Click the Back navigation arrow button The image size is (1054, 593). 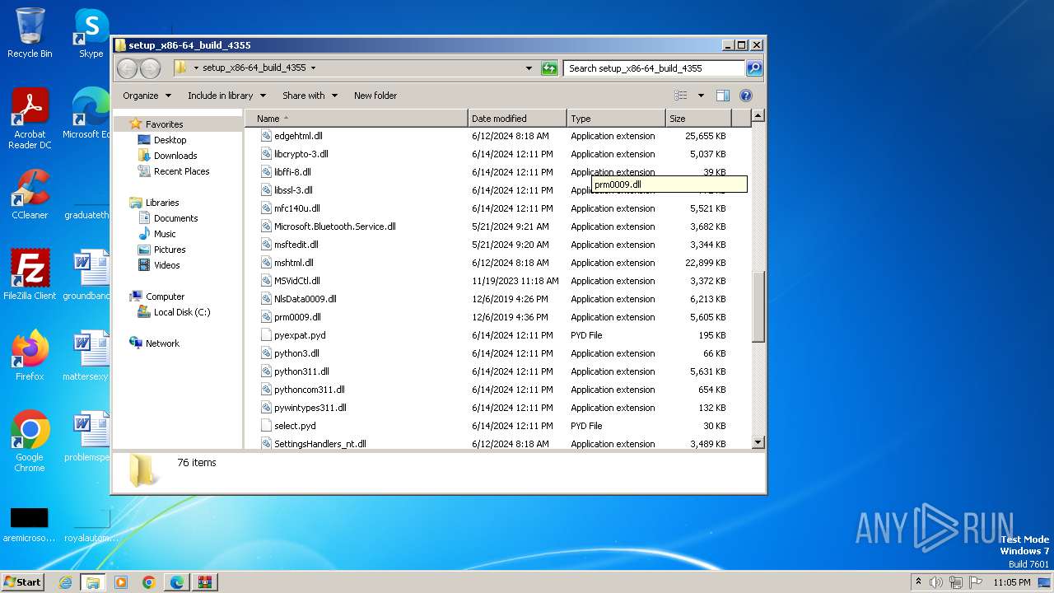[127, 68]
